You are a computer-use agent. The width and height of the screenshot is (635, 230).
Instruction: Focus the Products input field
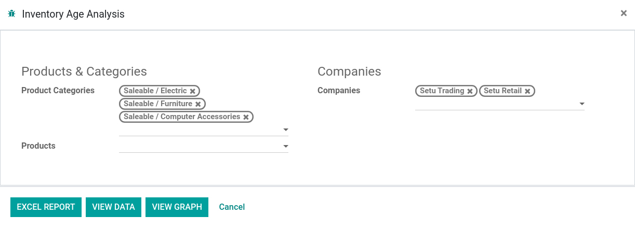pyautogui.click(x=200, y=147)
